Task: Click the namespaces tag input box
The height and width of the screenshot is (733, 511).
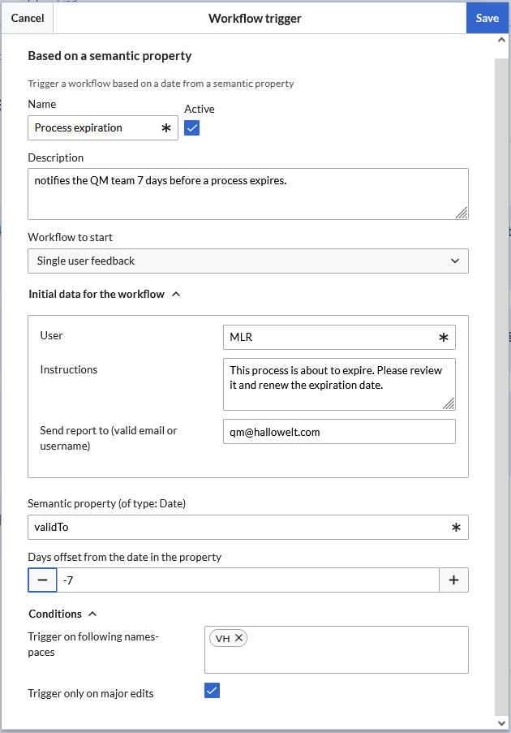Action: [x=337, y=649]
